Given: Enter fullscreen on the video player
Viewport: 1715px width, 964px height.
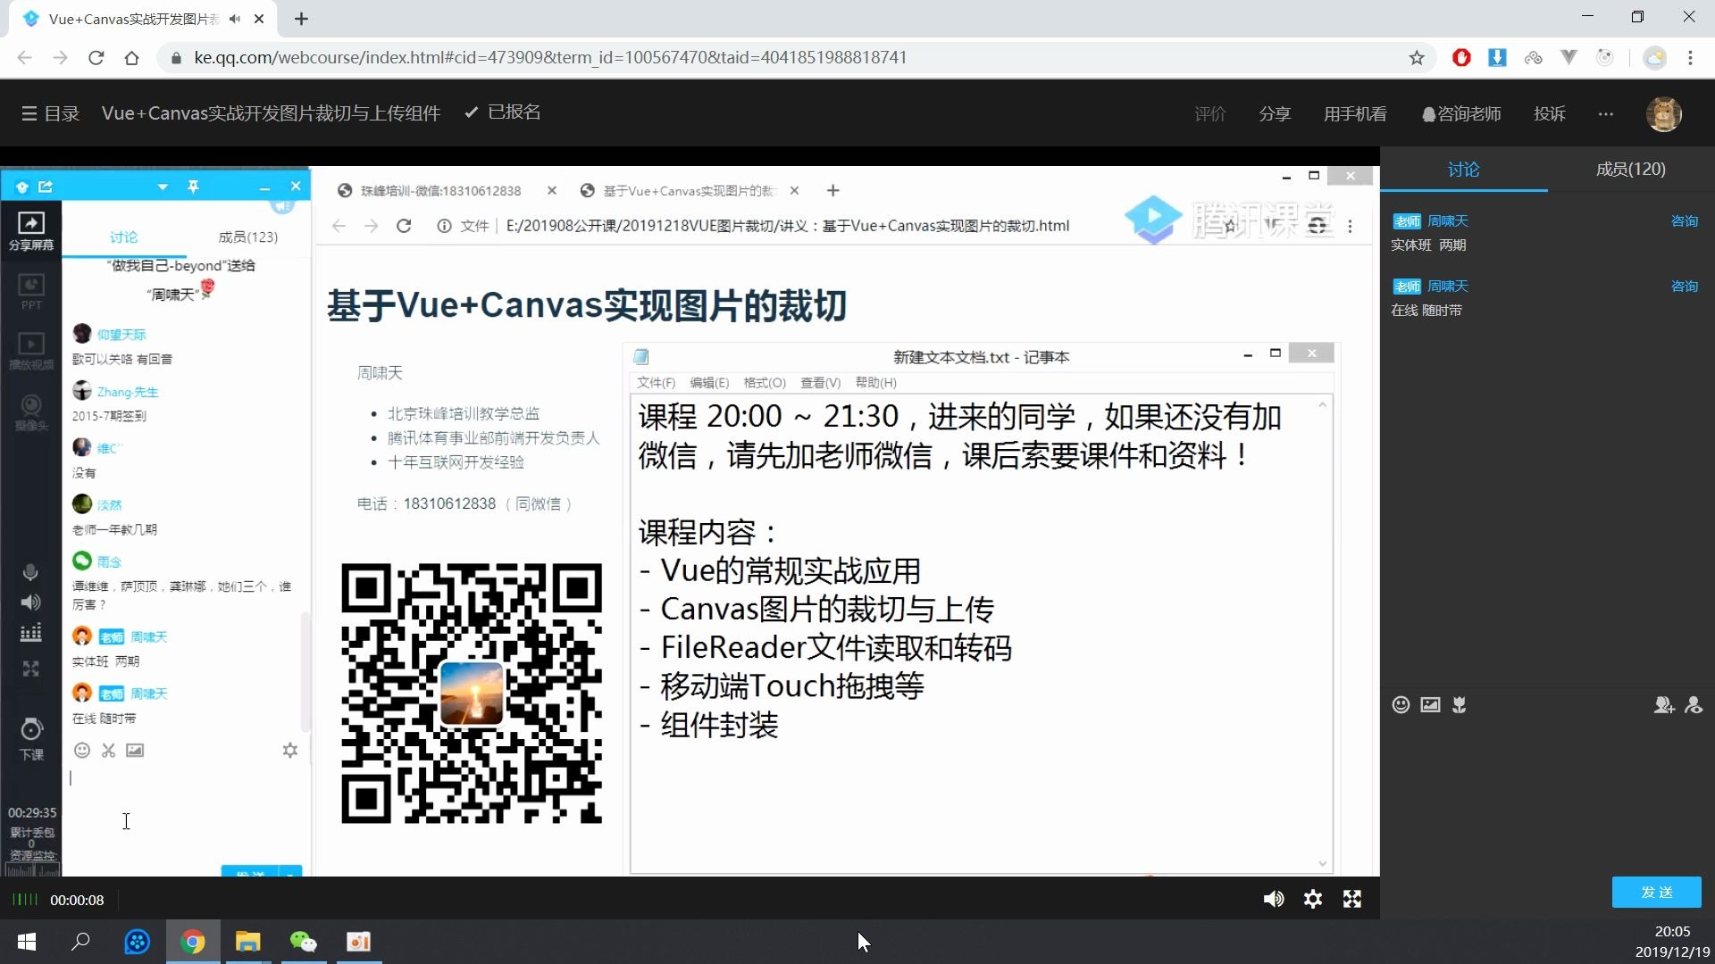Looking at the screenshot, I should pos(1352,899).
